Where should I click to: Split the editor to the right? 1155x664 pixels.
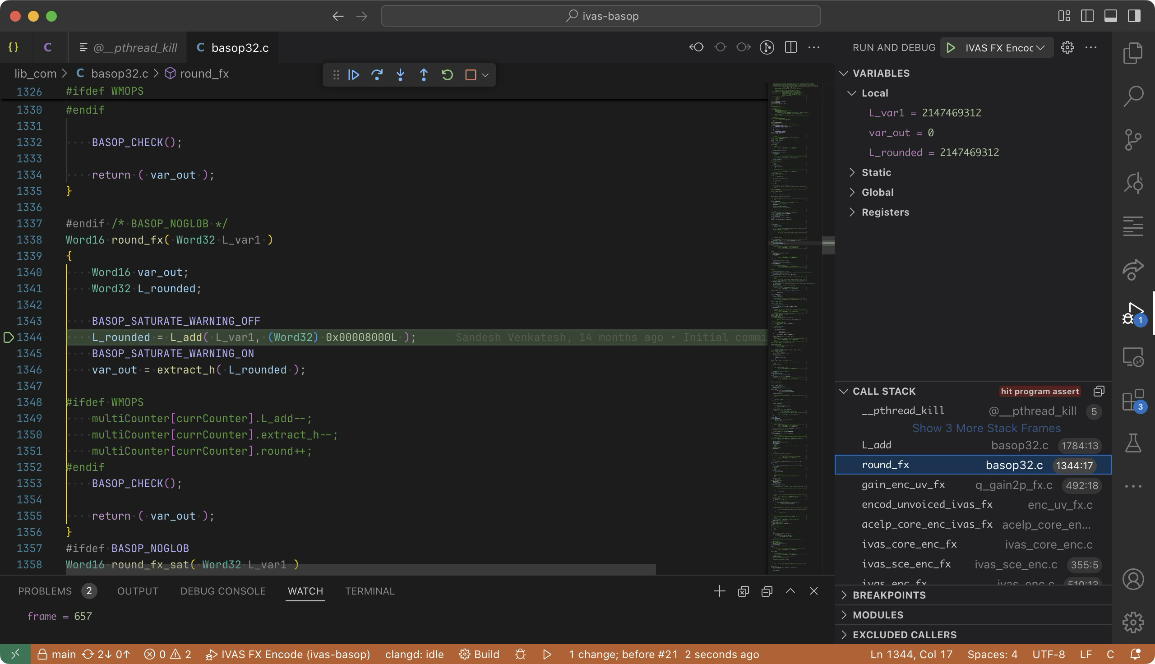(790, 47)
